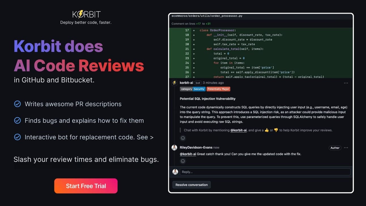Add an emoji reaction to korbit-ai's comment
Image resolution: width=366 pixels, height=206 pixels.
pos(183,138)
